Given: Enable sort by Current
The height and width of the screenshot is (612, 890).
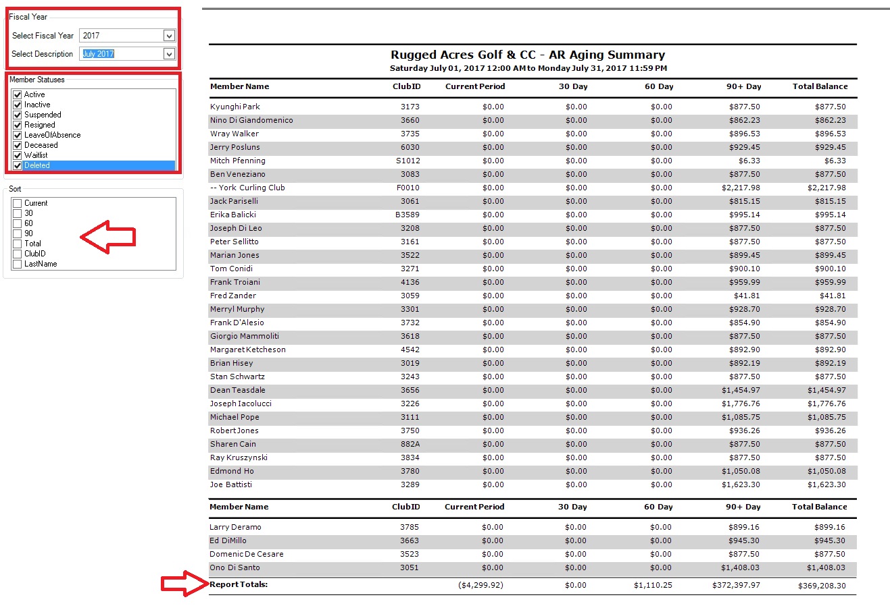Looking at the screenshot, I should coord(18,204).
